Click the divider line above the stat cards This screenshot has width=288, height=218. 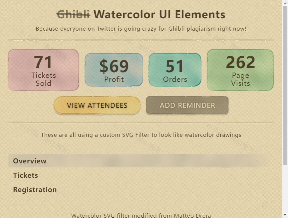click(x=141, y=40)
